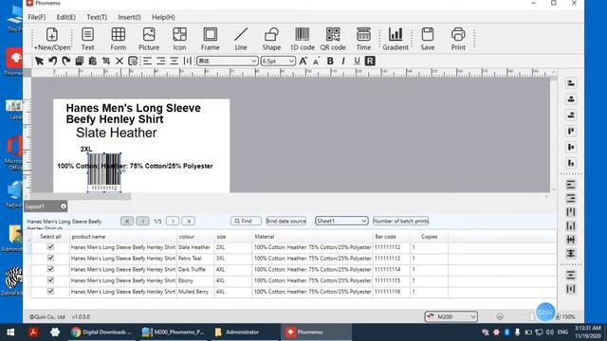Uncheck the Ebony row checkbox

(50, 280)
